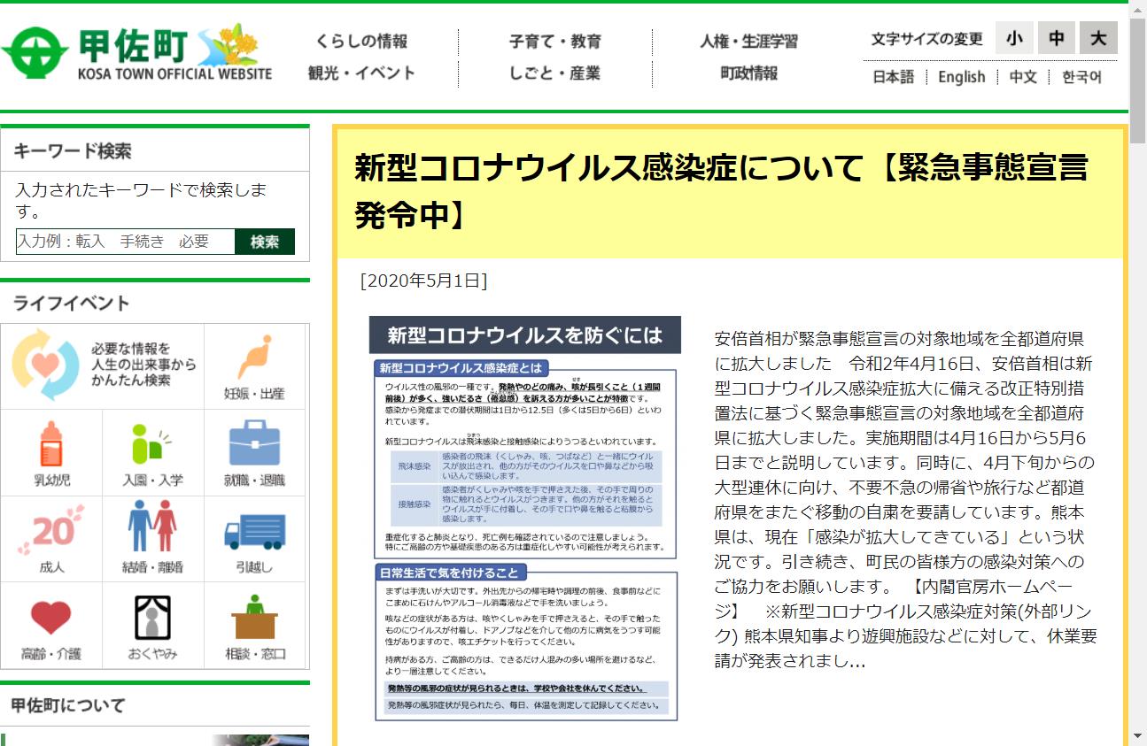Switch site language to English
Image resolution: width=1147 pixels, height=746 pixels.
961,77
